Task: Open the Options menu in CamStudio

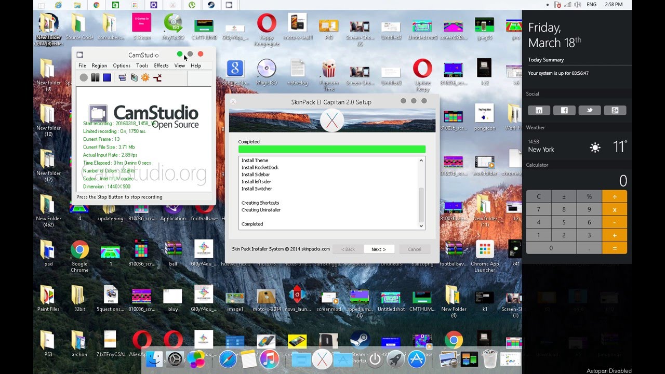Action: coord(122,65)
